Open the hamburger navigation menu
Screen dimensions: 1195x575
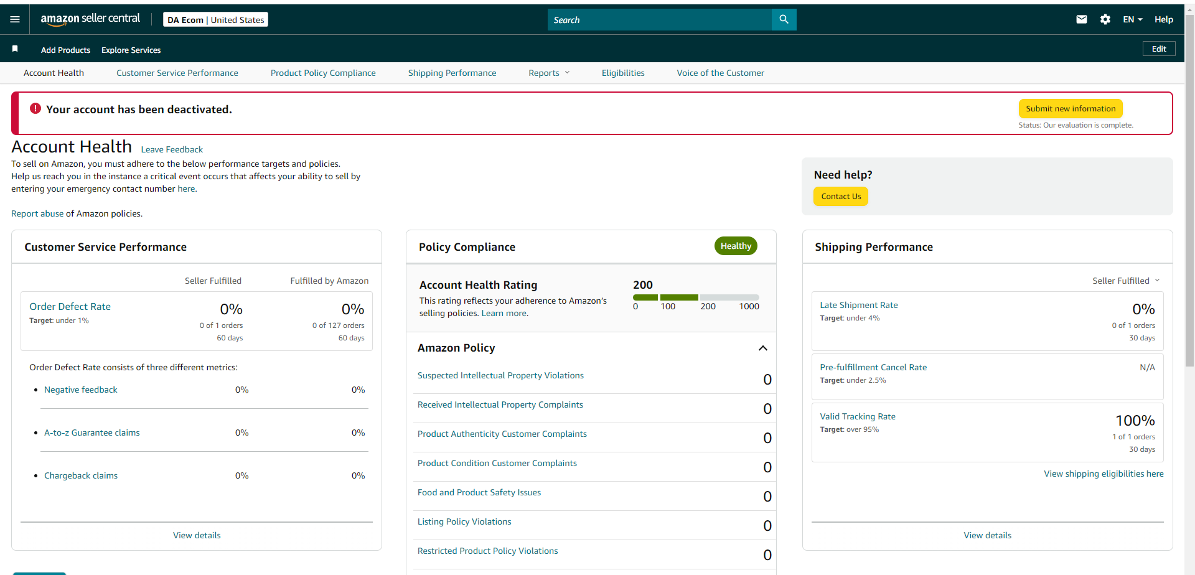click(x=15, y=19)
